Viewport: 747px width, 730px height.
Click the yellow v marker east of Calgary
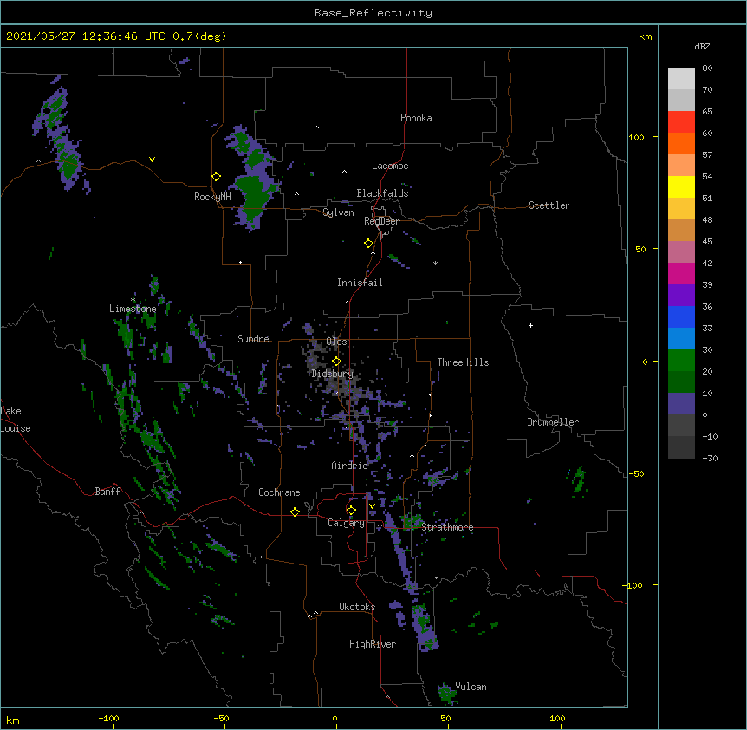coord(372,506)
